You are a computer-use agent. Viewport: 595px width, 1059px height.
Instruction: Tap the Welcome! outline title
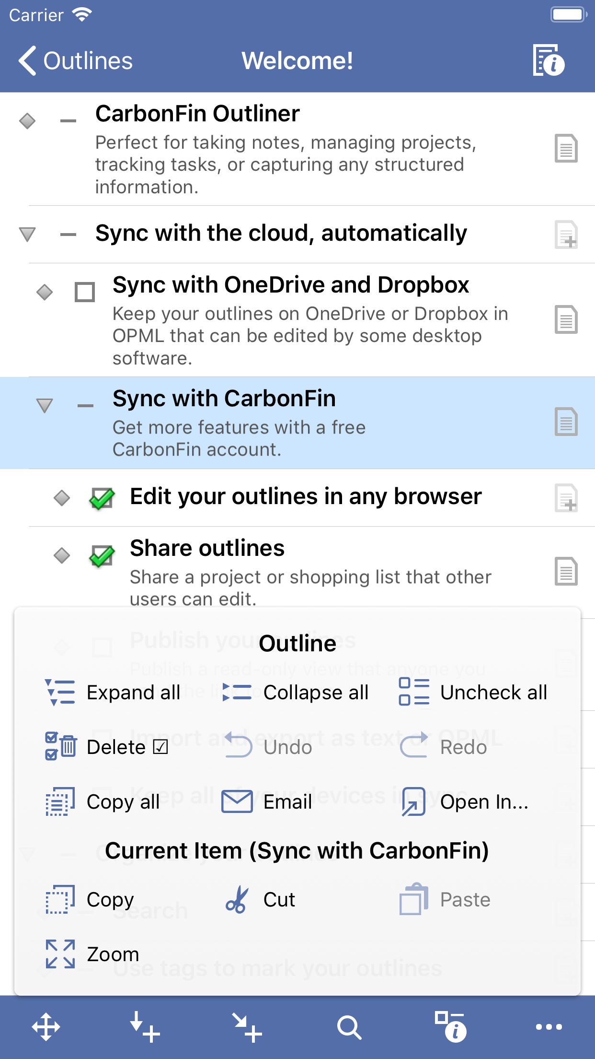click(297, 61)
